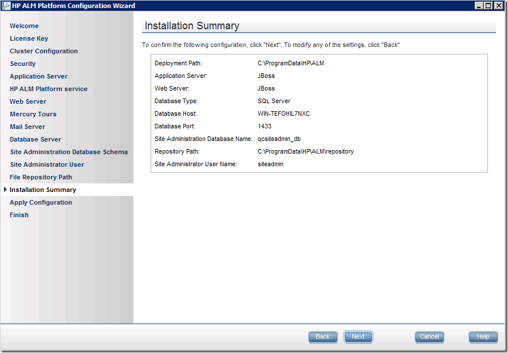Viewport: 508px width, 353px height.
Task: Click the Application Server value JBoss
Action: [x=266, y=76]
